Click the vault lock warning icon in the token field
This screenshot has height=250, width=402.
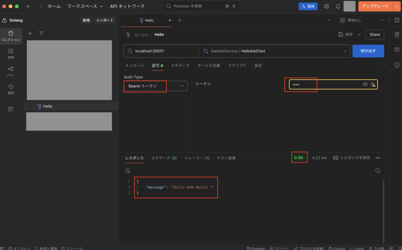tap(373, 84)
